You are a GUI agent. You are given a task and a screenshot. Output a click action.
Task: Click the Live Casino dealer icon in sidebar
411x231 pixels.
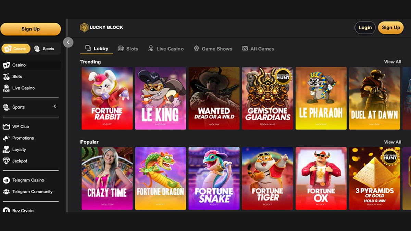pyautogui.click(x=6, y=88)
